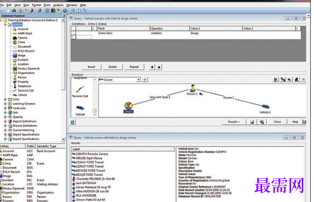This screenshot has height=202, width=314.
Task: Open the Help menu
Action: point(82,5)
